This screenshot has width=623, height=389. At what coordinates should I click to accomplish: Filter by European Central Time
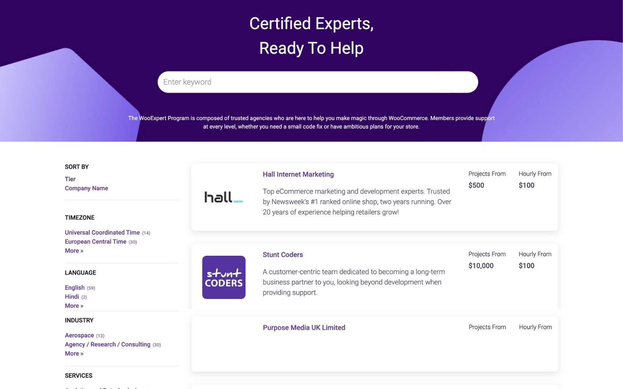96,242
